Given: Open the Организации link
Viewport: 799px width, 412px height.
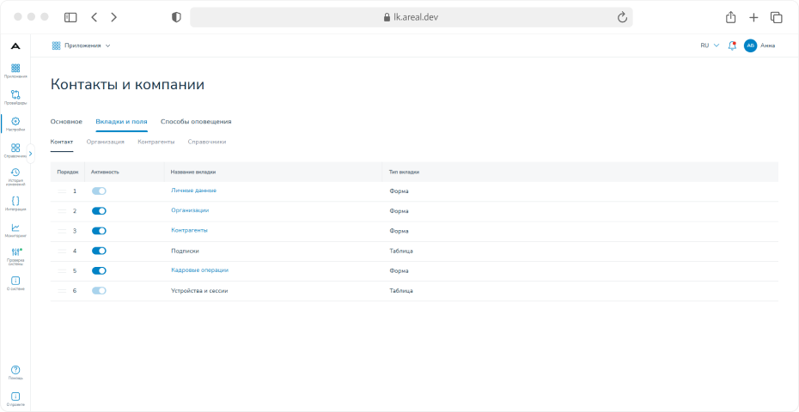Looking at the screenshot, I should click(x=190, y=210).
